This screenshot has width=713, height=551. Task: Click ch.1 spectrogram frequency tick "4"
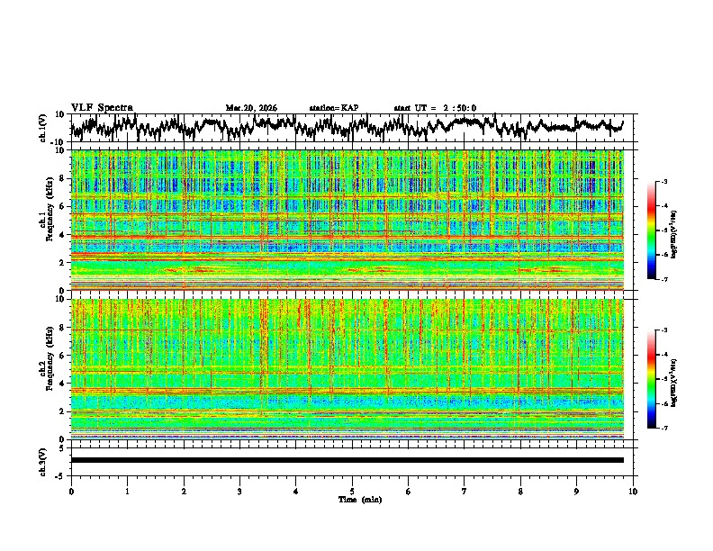click(63, 235)
